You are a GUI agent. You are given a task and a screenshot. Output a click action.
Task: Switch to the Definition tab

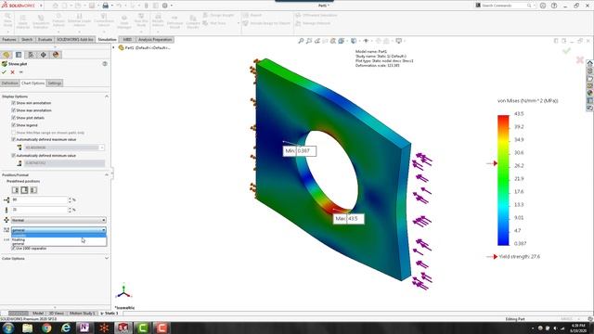tap(9, 83)
